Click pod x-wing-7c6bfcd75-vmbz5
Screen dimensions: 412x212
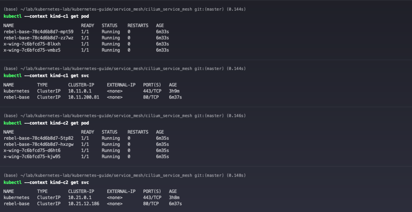point(32,50)
